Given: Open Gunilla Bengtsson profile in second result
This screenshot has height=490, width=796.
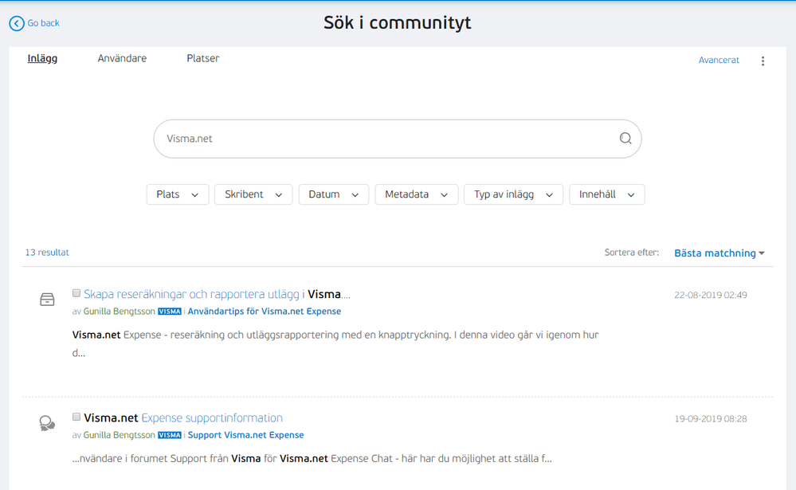Looking at the screenshot, I should point(120,435).
